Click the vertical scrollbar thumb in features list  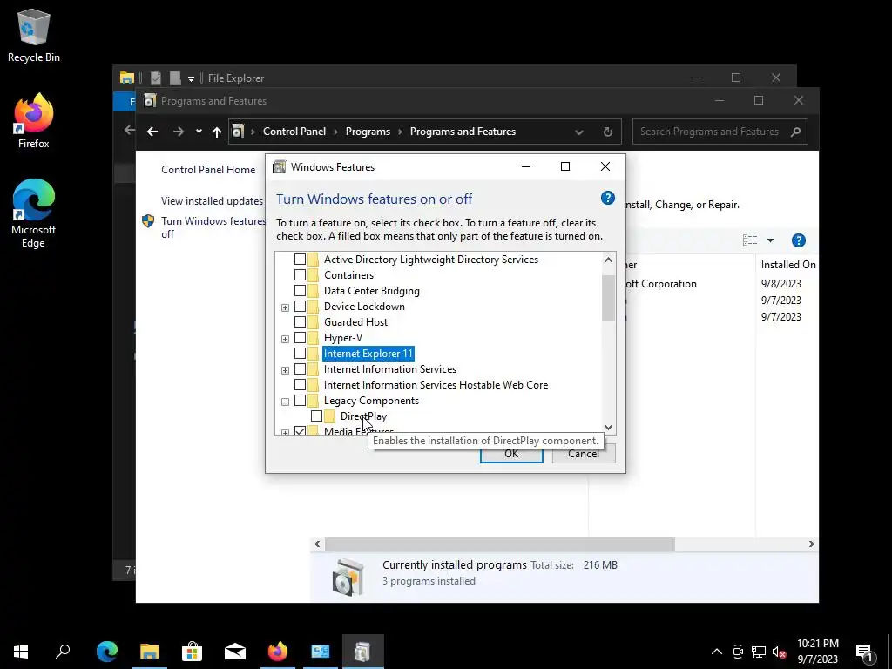(608, 298)
